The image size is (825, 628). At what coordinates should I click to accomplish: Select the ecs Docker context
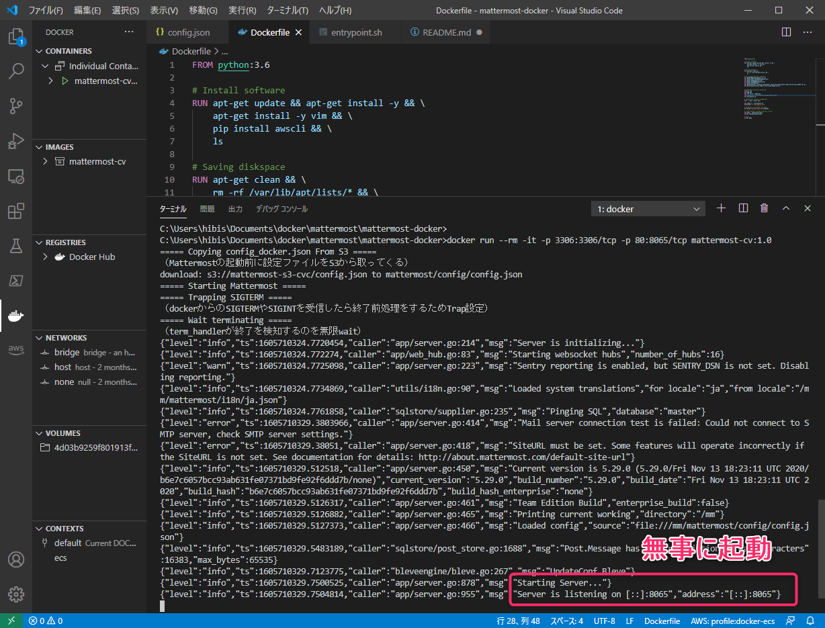[89, 558]
